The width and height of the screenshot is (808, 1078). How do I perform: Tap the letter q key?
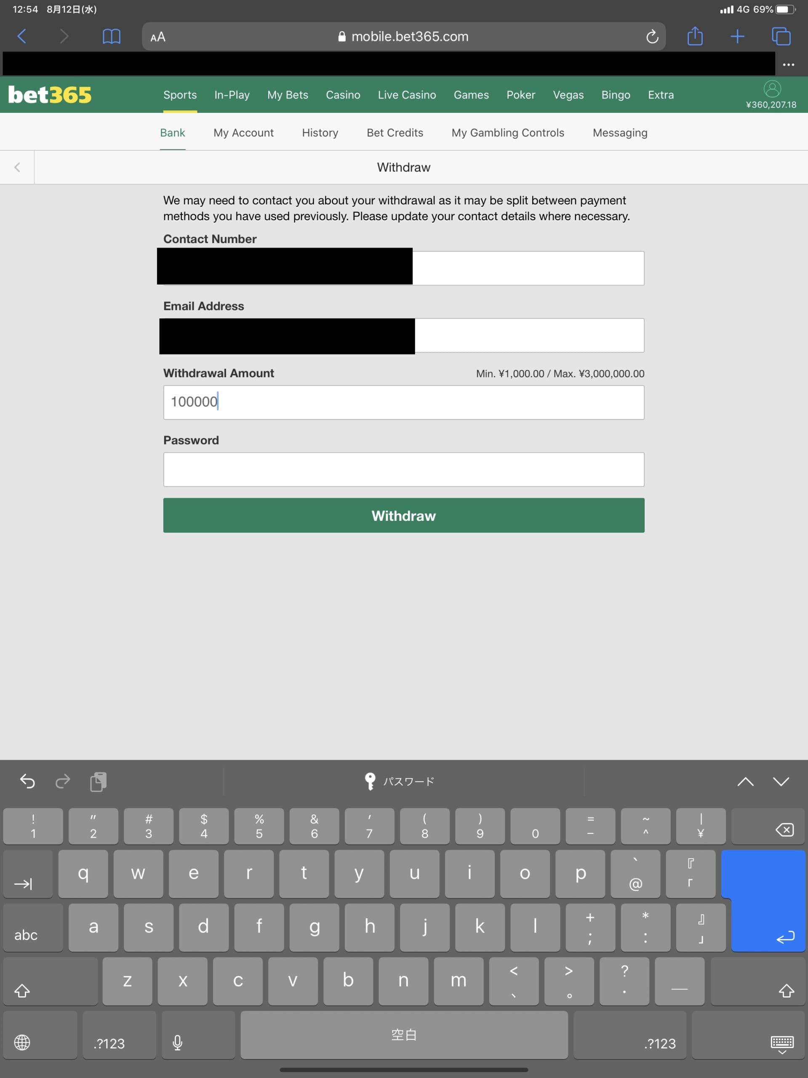pos(83,874)
